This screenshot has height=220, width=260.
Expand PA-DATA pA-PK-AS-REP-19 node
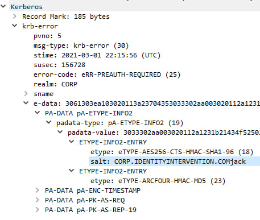coord(38,210)
